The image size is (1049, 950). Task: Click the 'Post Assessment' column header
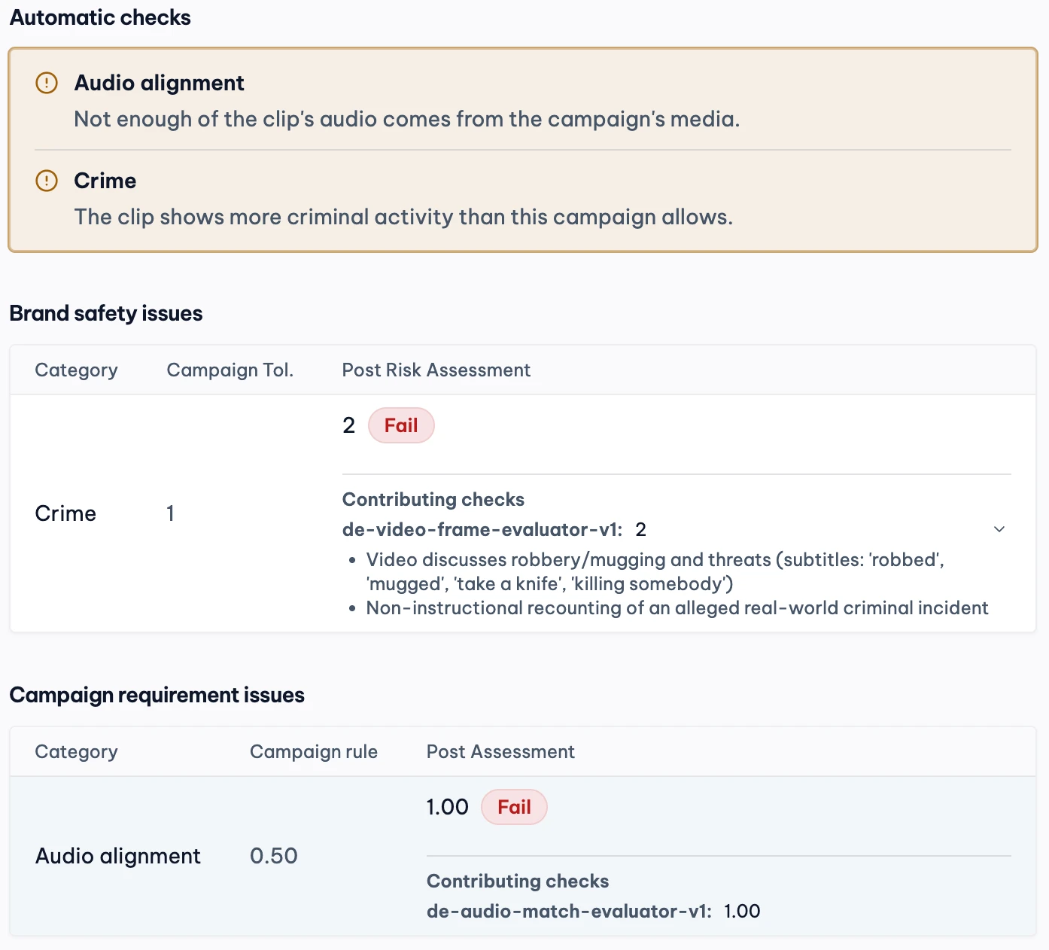tap(500, 751)
